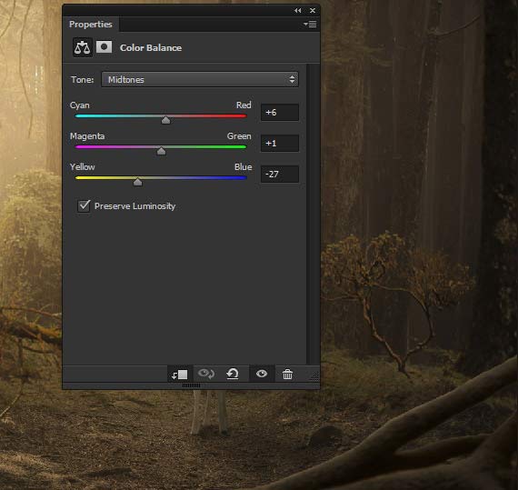The width and height of the screenshot is (518, 490).
Task: Click the Magenta-Green value field showing +1
Action: click(x=280, y=144)
